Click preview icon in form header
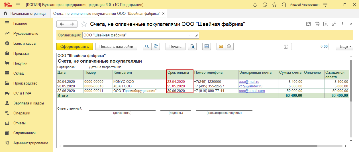The height and width of the screenshot is (152, 359). coord(325,24)
